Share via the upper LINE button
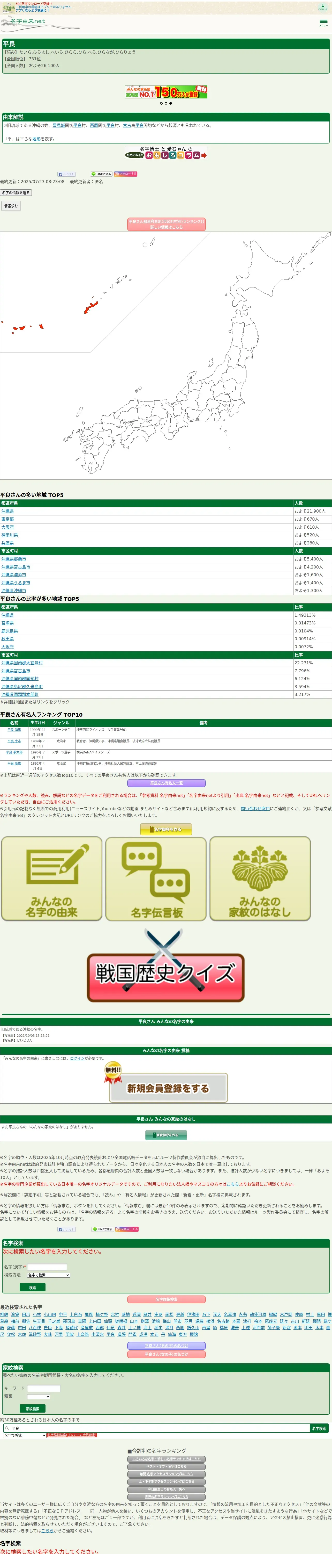The height and width of the screenshot is (1554, 332). click(x=101, y=174)
